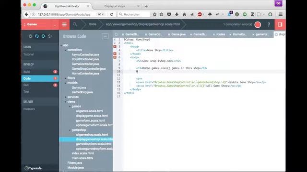Click the error marker on line 3
Screen dimensions: 307x172
115,47
